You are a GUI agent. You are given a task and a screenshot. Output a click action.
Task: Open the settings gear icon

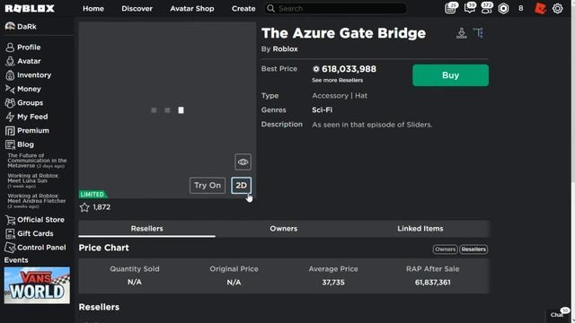pos(557,8)
